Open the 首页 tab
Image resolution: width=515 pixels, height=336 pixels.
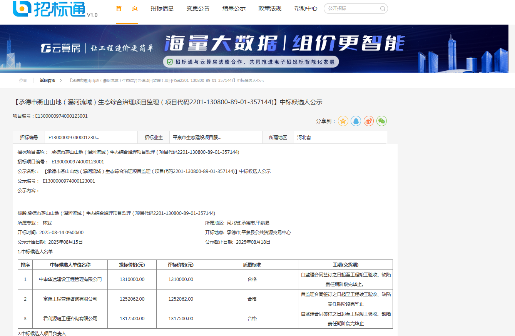tap(127, 8)
